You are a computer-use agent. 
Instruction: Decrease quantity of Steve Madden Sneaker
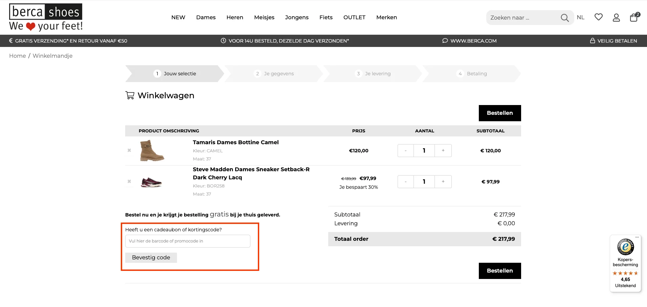point(405,182)
